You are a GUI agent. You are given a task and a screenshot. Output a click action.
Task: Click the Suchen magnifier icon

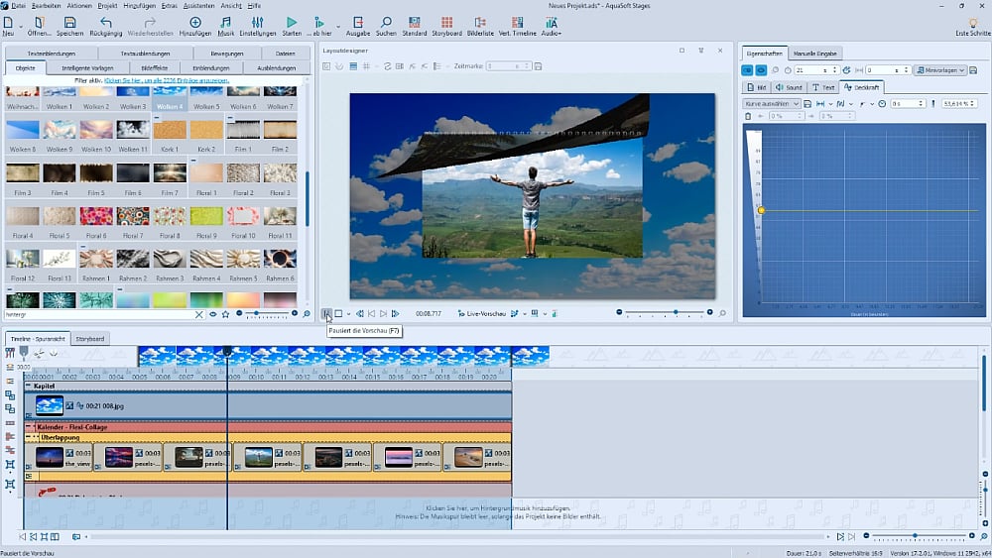[x=386, y=23]
